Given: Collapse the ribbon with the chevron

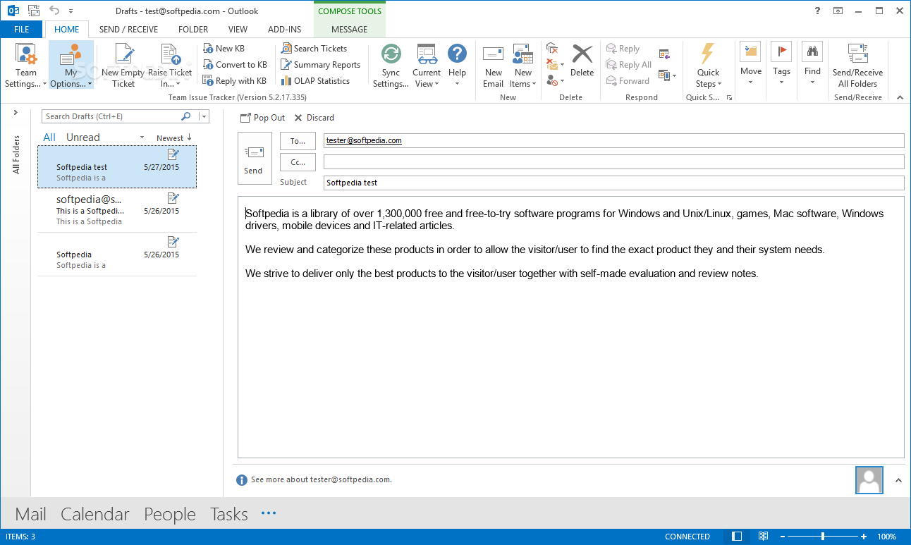Looking at the screenshot, I should click(x=899, y=98).
